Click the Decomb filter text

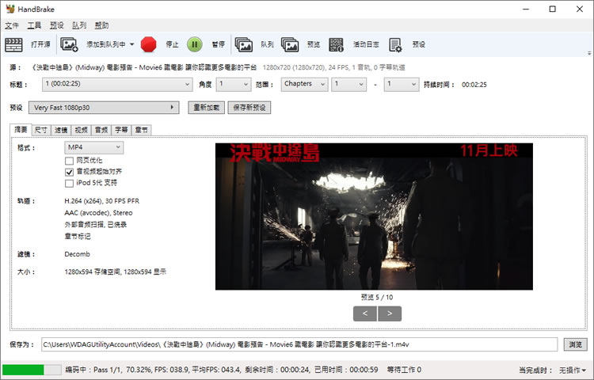click(78, 254)
